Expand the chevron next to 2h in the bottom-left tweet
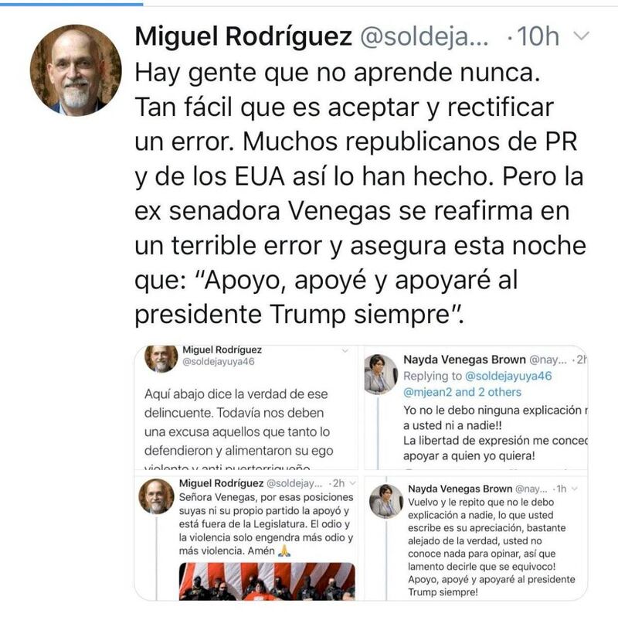Screen dimensions: 618x617 tap(352, 483)
